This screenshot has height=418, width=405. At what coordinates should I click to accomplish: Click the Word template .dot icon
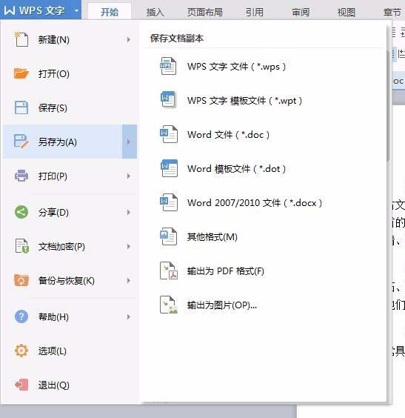pyautogui.click(x=169, y=168)
